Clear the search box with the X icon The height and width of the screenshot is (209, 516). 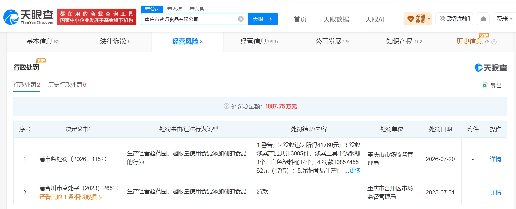pyautogui.click(x=241, y=19)
